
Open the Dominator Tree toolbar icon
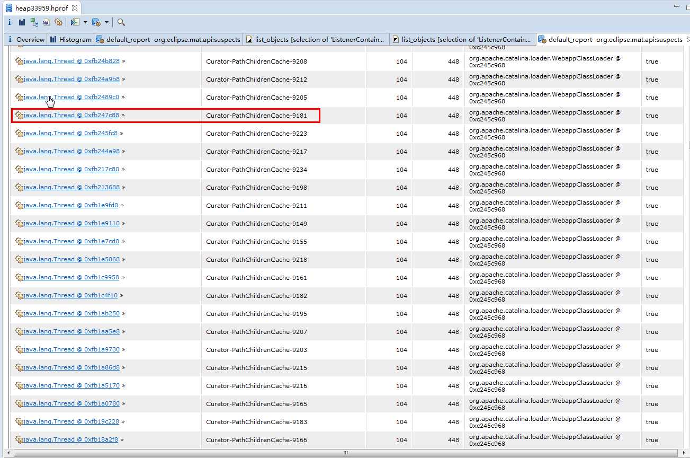(34, 22)
